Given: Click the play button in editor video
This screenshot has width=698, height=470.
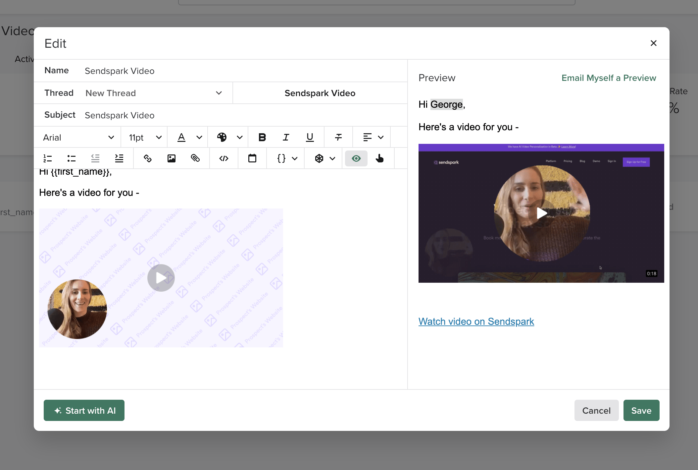Looking at the screenshot, I should [x=161, y=278].
